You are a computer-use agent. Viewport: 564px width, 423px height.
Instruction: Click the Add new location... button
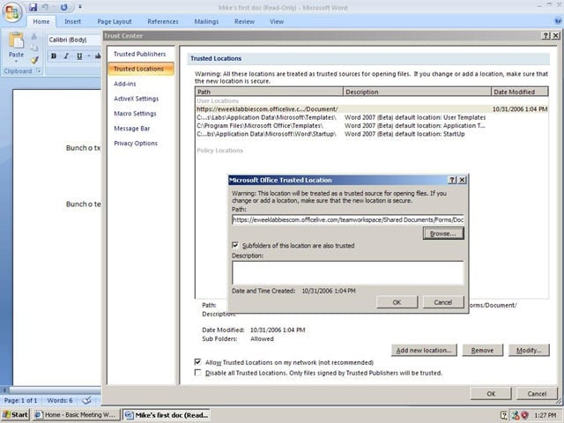coord(424,350)
